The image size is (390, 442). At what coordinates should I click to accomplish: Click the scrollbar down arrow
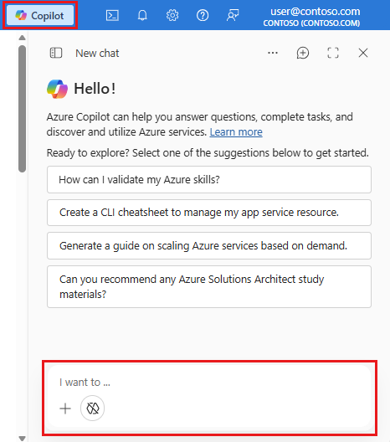click(x=22, y=439)
